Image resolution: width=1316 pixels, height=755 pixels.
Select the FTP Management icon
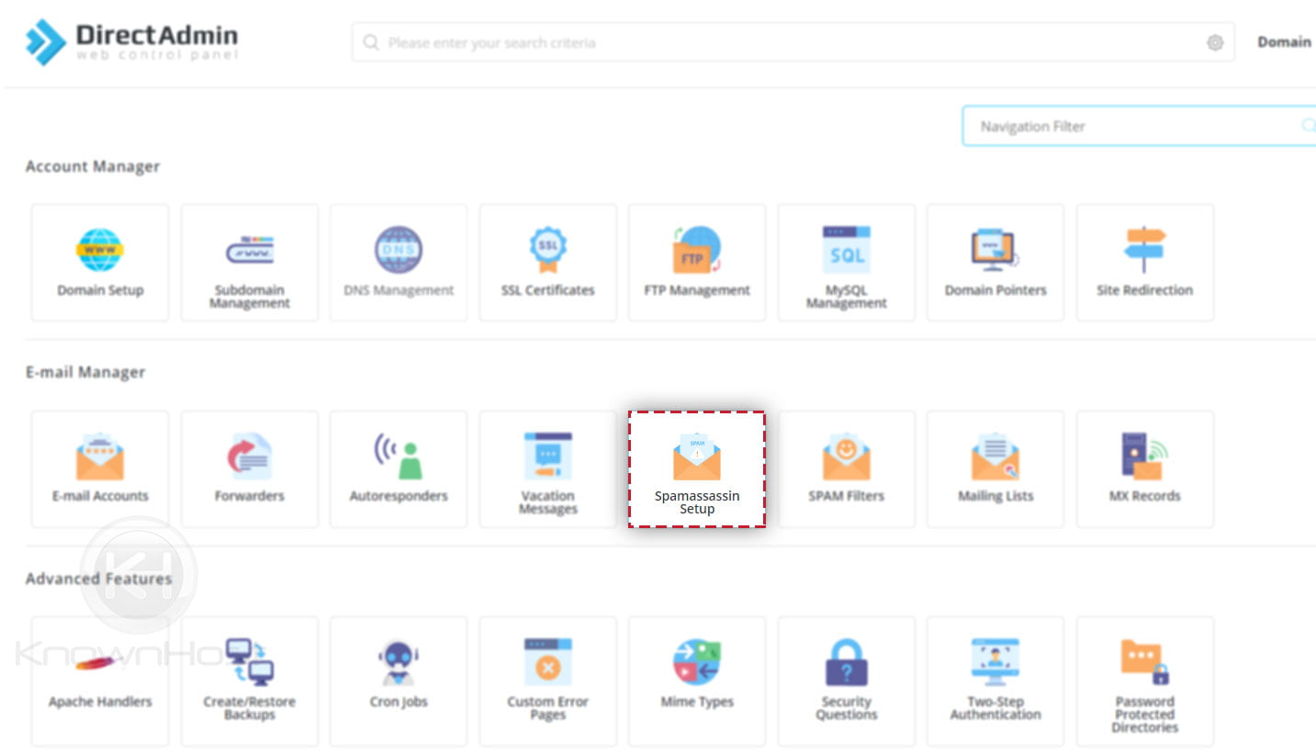point(696,262)
